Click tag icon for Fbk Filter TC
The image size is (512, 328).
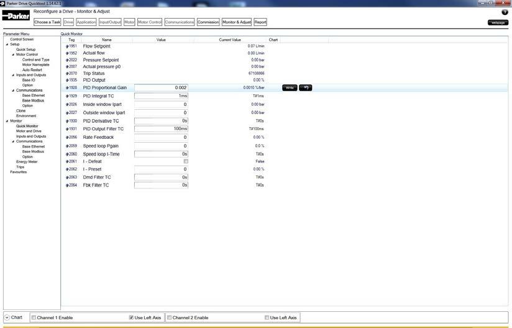click(67, 185)
